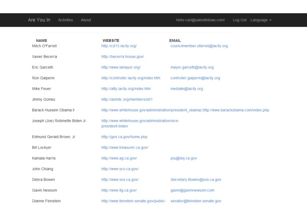The height and width of the screenshot is (218, 307).
Task: Select the name Ron Galperin
Action: 43,78
